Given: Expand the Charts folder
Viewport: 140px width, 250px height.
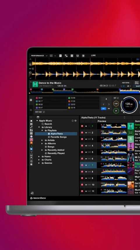Looking at the screenshot, I should [x=39, y=160].
